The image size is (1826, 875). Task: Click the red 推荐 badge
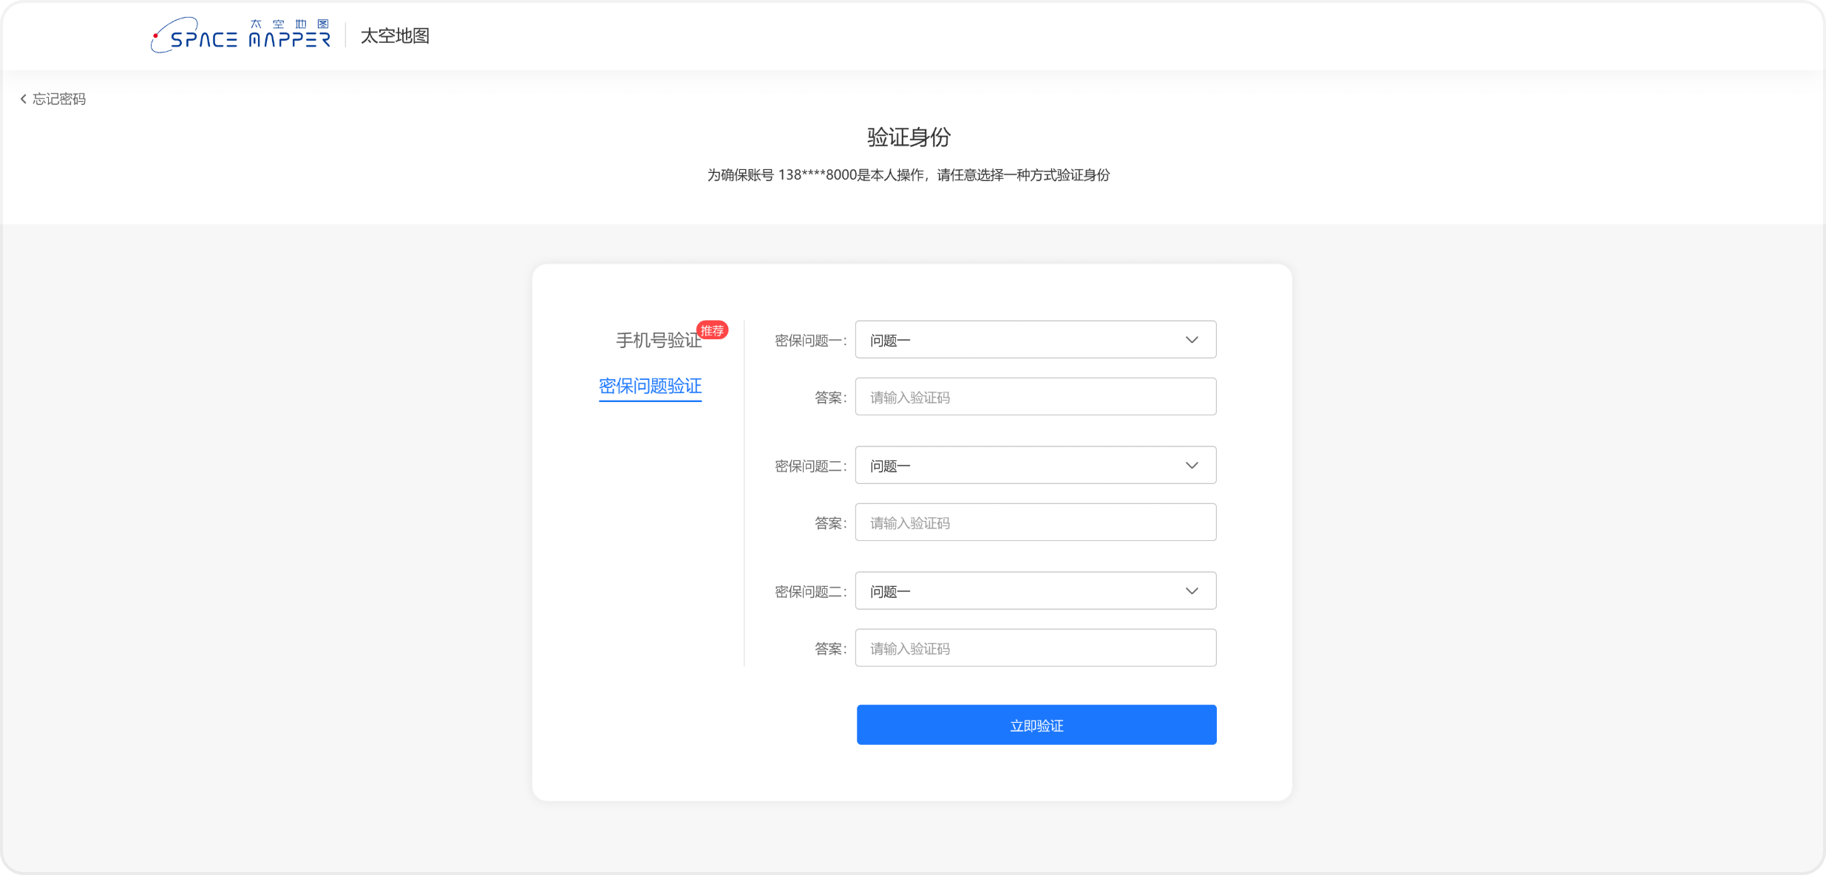tap(712, 330)
